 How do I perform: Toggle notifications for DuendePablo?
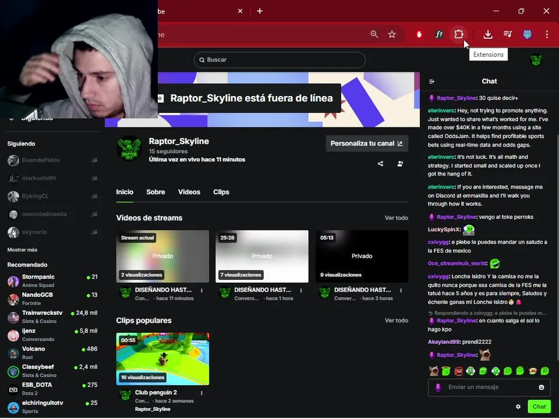94,161
